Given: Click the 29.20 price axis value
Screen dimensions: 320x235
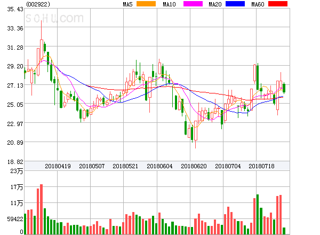Looking at the screenshot, I should click(15, 66).
